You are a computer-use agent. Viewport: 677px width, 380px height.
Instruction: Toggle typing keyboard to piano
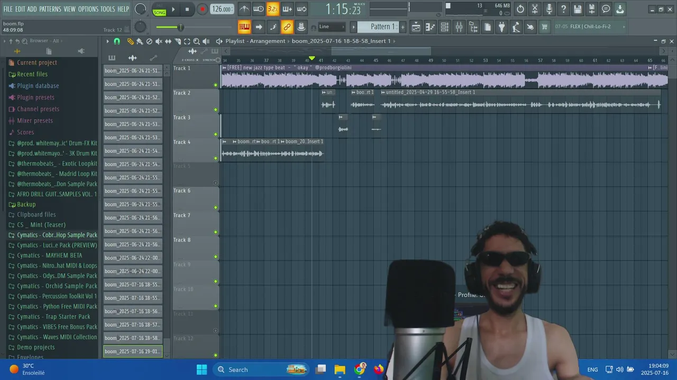(x=244, y=26)
